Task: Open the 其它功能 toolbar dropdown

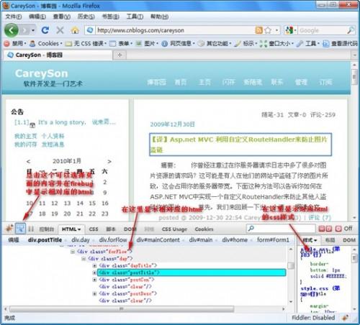Action: (215, 43)
